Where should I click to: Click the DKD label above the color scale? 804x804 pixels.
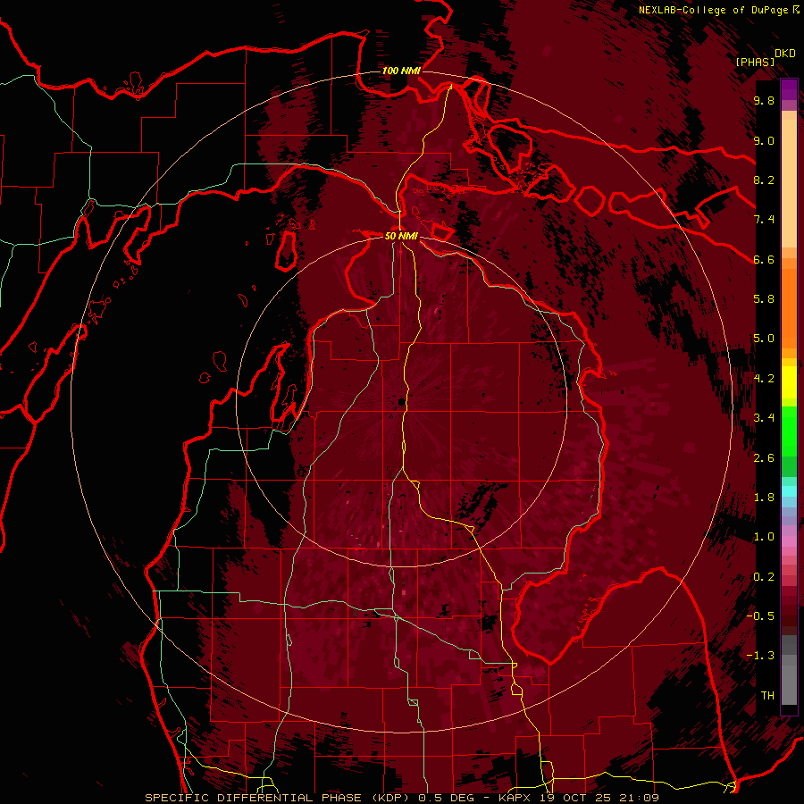(x=785, y=54)
